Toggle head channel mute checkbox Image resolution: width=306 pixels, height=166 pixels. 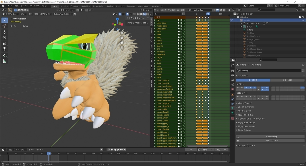(181, 34)
